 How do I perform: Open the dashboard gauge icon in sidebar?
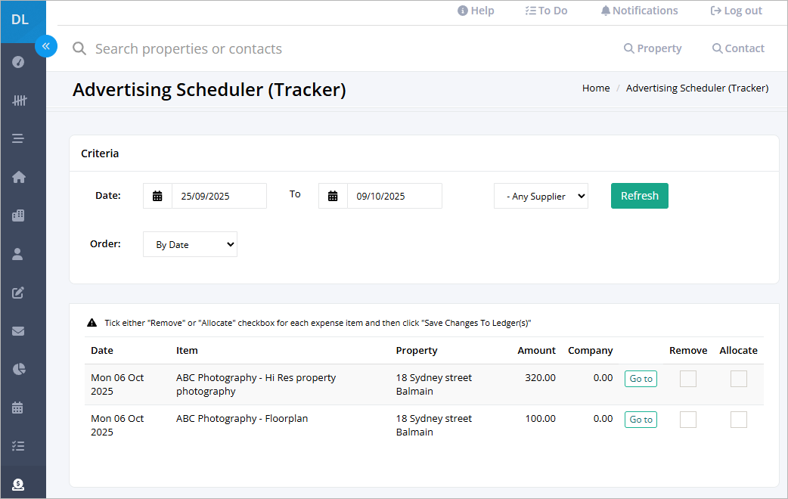[x=18, y=62]
